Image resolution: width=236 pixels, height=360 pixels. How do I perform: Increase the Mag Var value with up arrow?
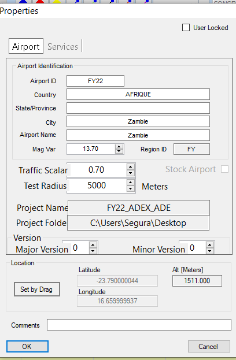pyautogui.click(x=119, y=147)
